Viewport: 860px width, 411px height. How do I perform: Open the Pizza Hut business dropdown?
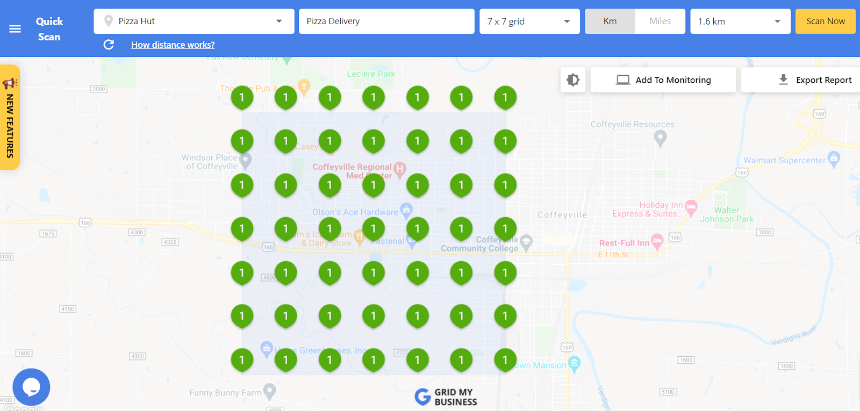(194, 21)
